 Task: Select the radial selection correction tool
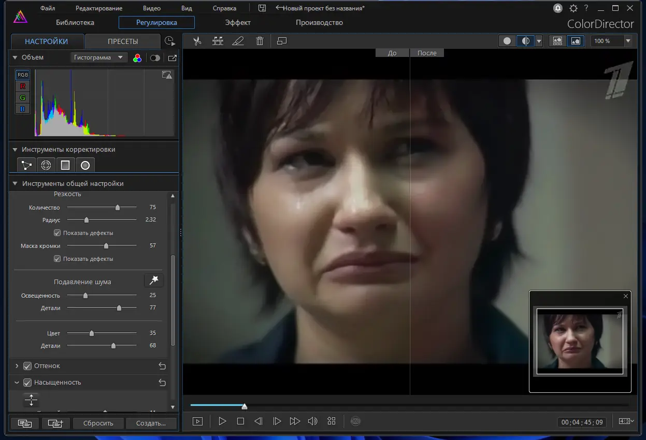pos(85,165)
